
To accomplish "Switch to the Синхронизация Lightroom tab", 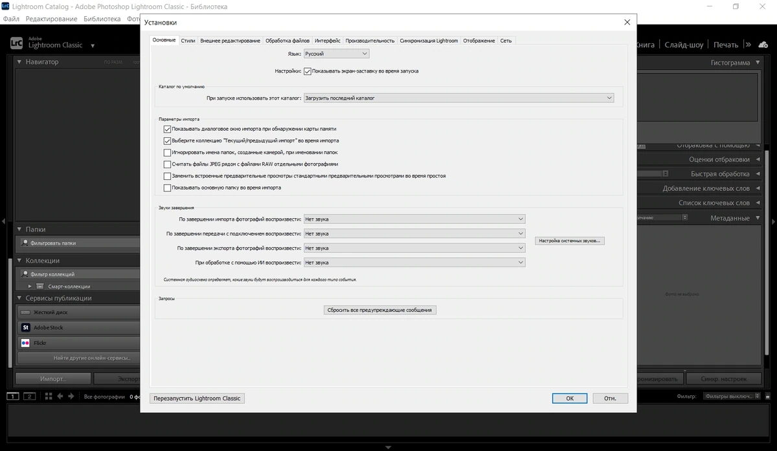I will coord(429,40).
